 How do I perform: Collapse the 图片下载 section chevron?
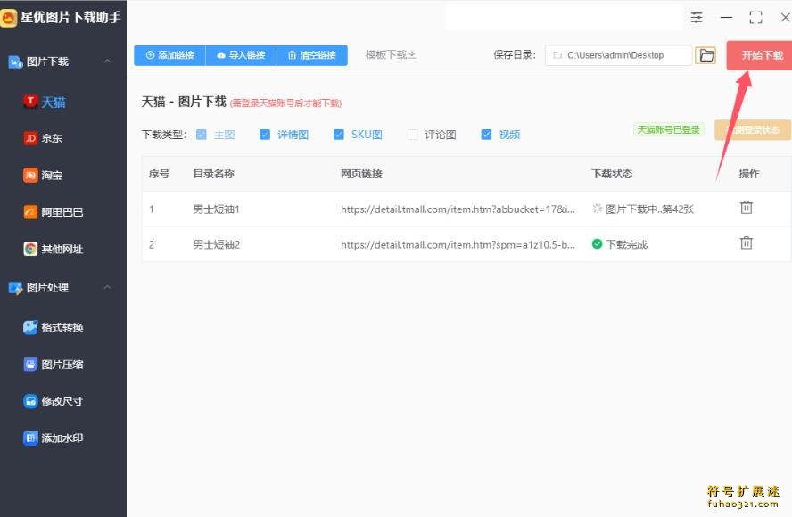click(108, 62)
